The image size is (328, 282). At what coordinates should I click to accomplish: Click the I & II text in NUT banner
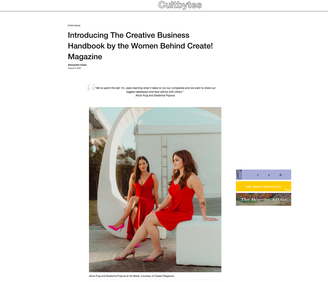pos(269,175)
